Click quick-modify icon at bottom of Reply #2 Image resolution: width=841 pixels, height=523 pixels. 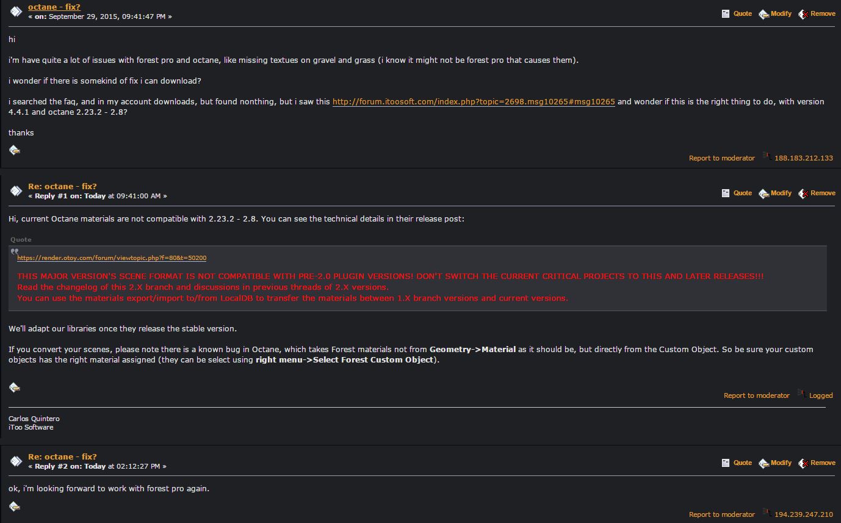(x=15, y=506)
